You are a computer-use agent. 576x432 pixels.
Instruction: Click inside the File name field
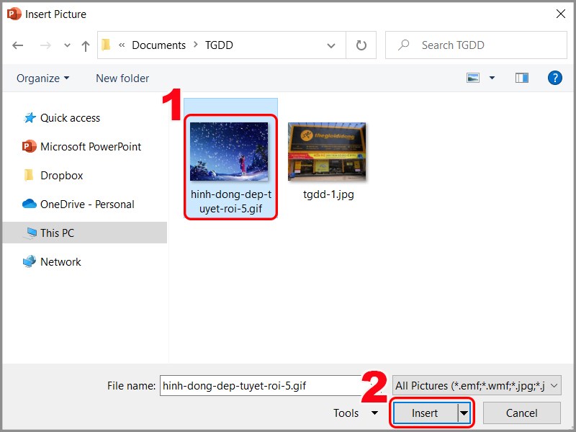259,385
